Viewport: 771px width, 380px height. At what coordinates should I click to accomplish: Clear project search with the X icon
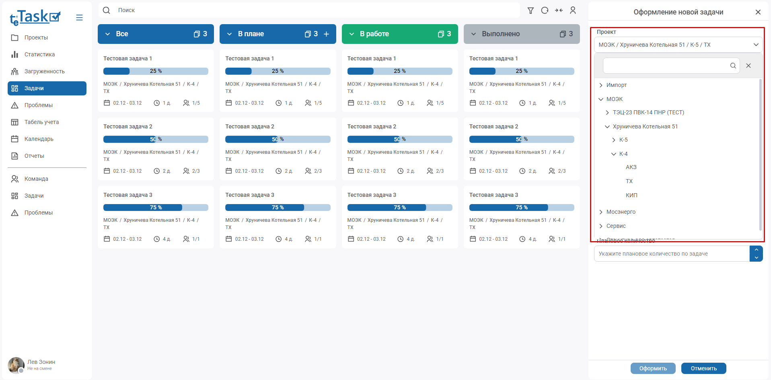pos(748,66)
